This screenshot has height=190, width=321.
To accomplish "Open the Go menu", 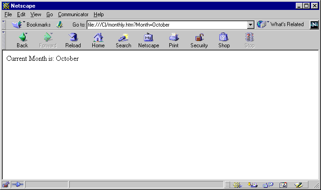I will click(50, 14).
